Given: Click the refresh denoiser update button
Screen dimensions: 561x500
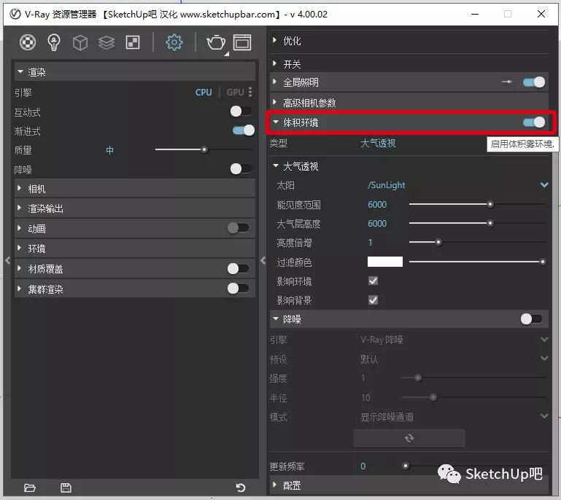Looking at the screenshot, I should 409,438.
